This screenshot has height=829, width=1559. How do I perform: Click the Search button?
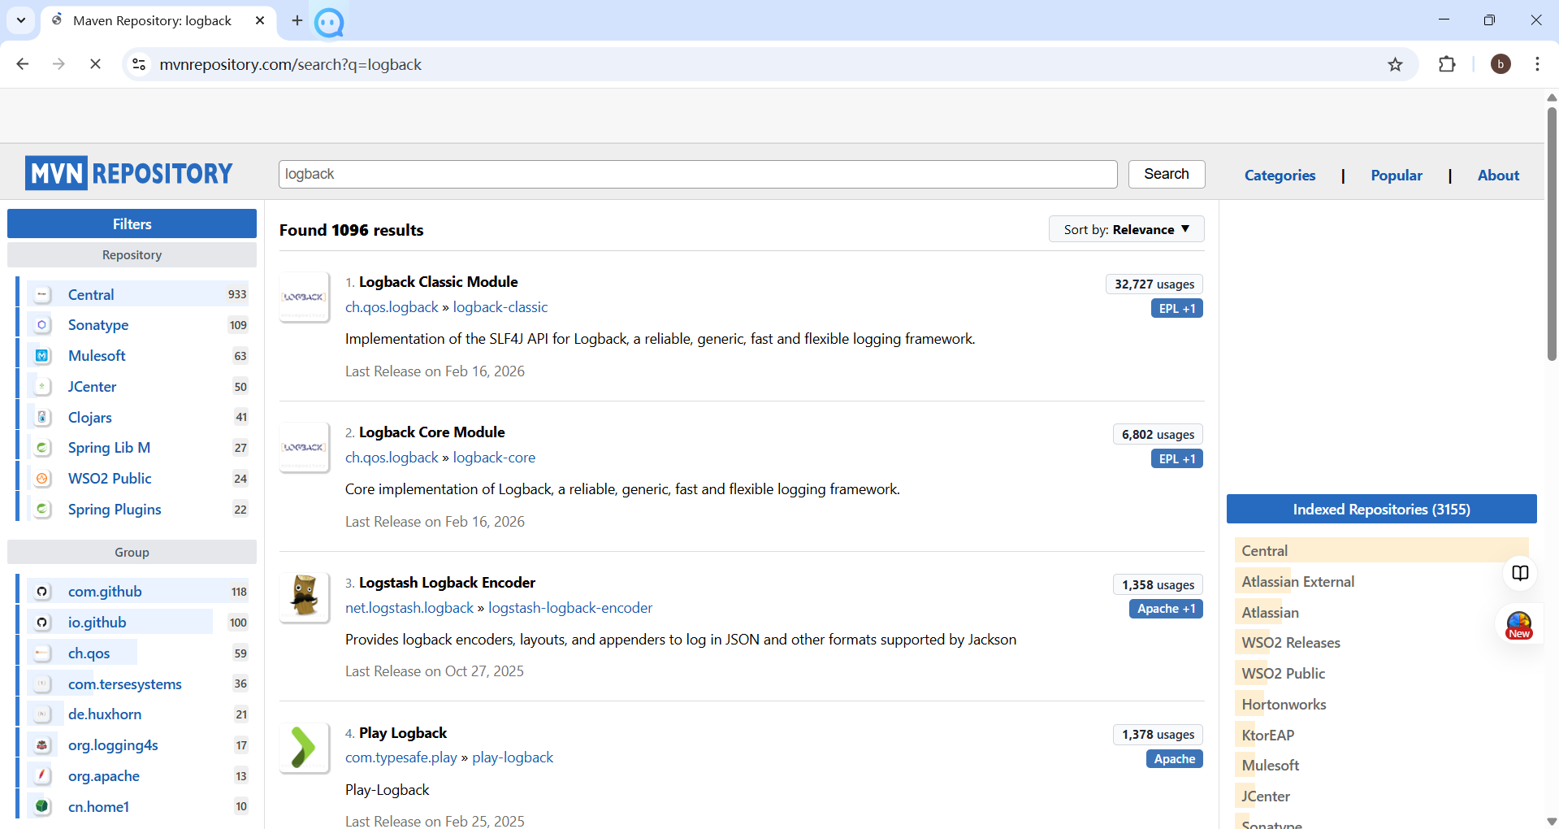click(x=1167, y=174)
